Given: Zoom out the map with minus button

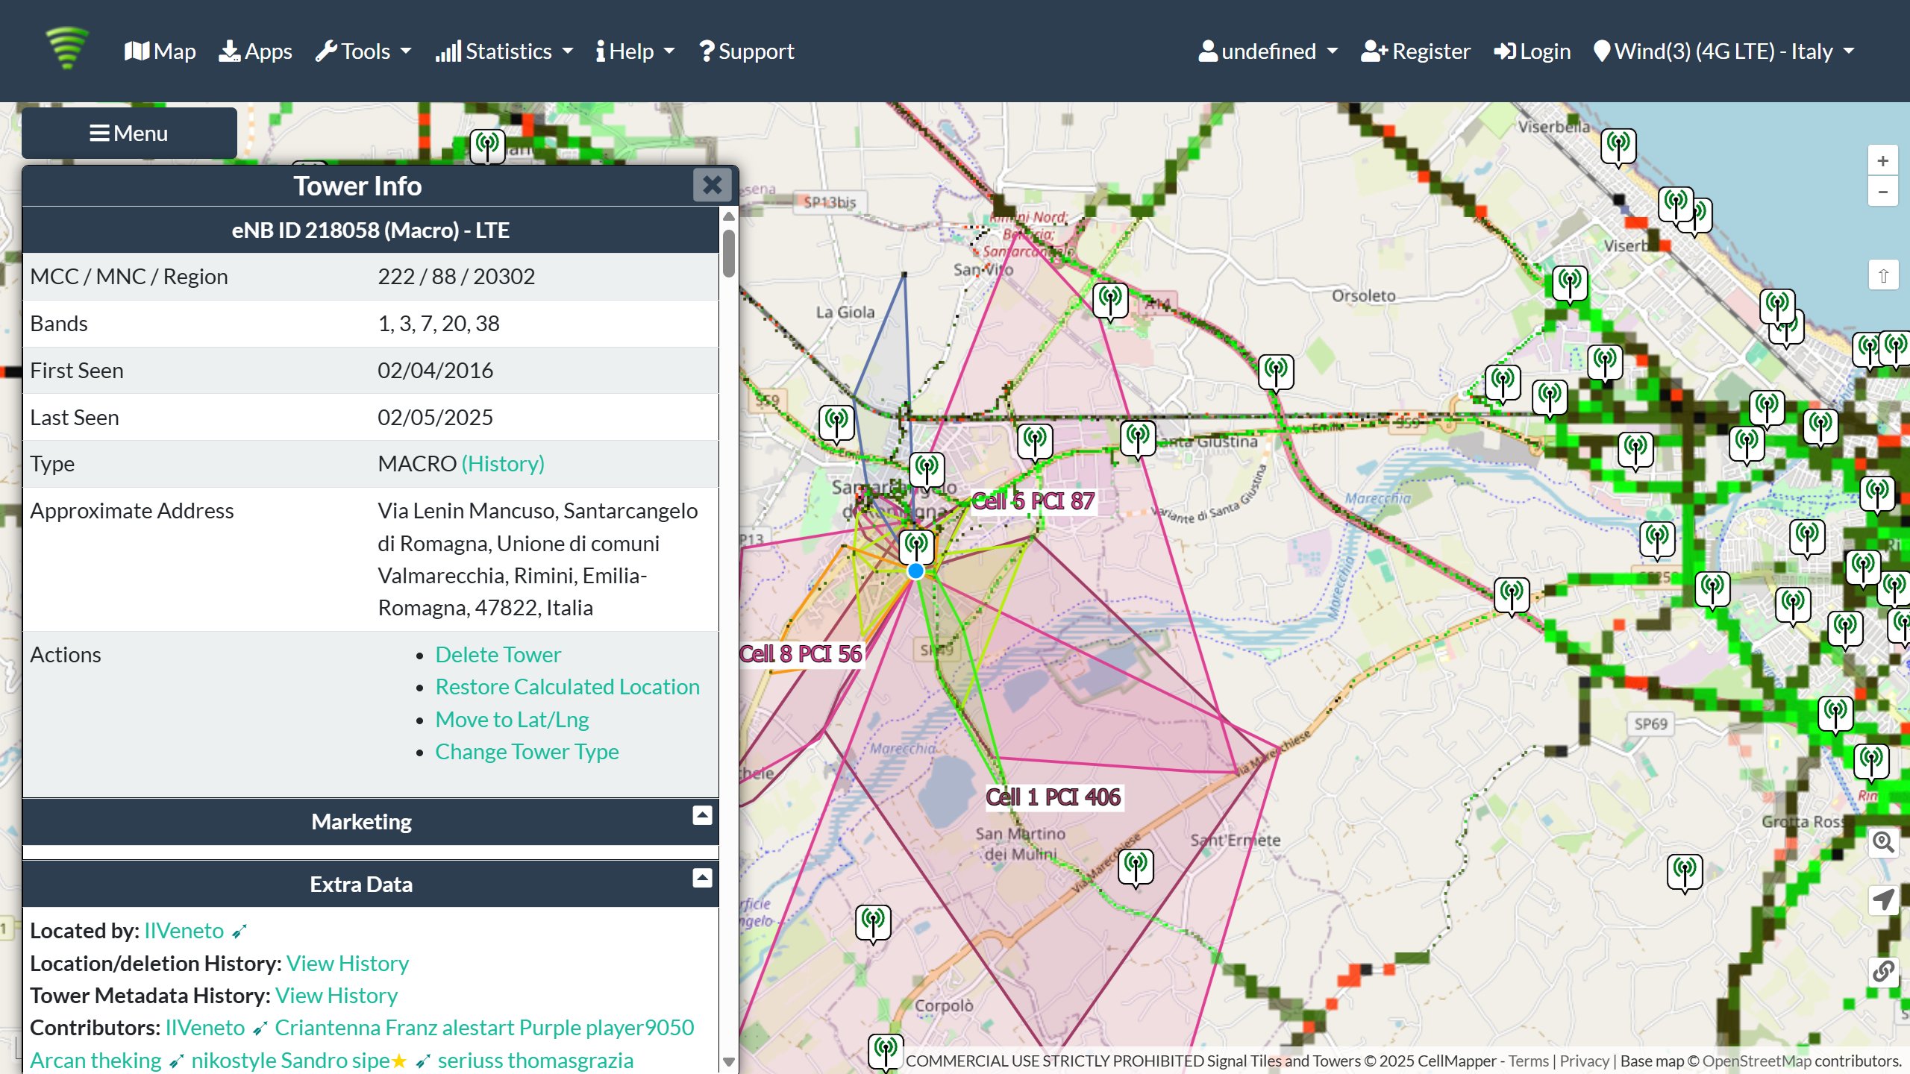Looking at the screenshot, I should 1882,192.
